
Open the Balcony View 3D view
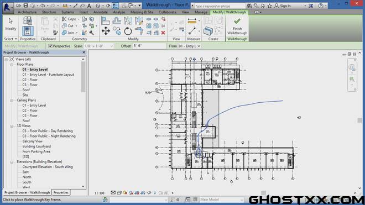point(33,141)
